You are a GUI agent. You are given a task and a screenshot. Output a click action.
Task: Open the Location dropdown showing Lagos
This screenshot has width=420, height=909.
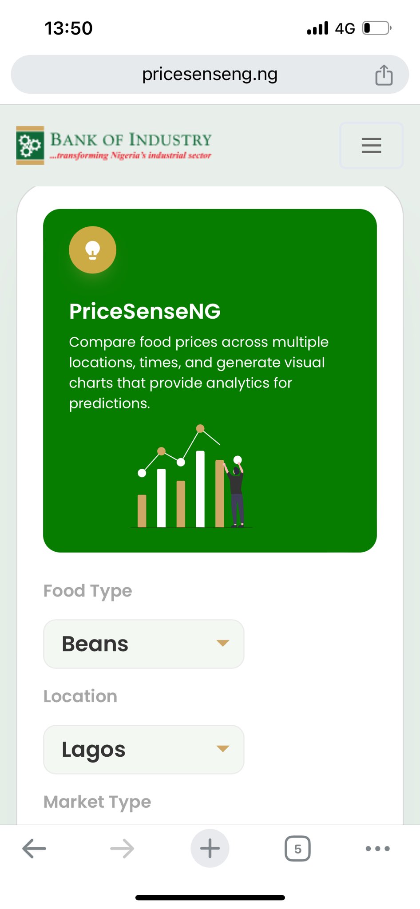143,750
